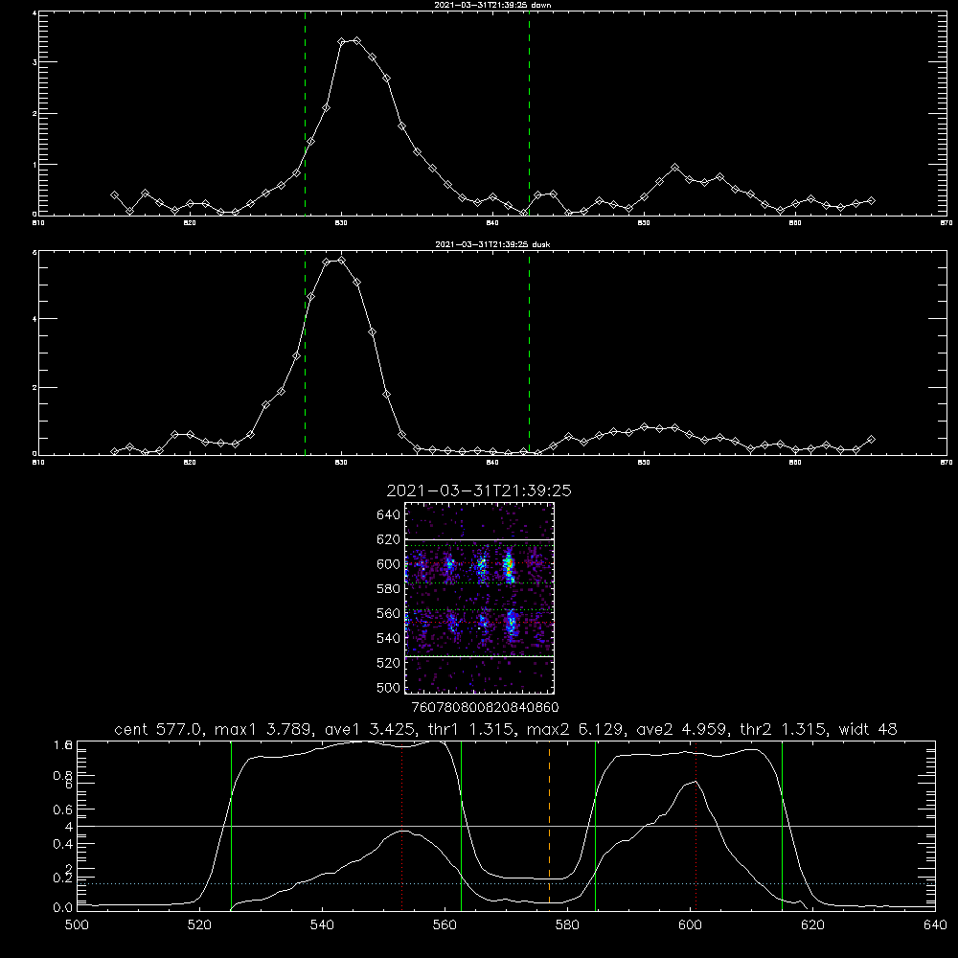This screenshot has width=958, height=958.
Task: Click the second green dashed line in dusk plot
Action: pyautogui.click(x=529, y=354)
